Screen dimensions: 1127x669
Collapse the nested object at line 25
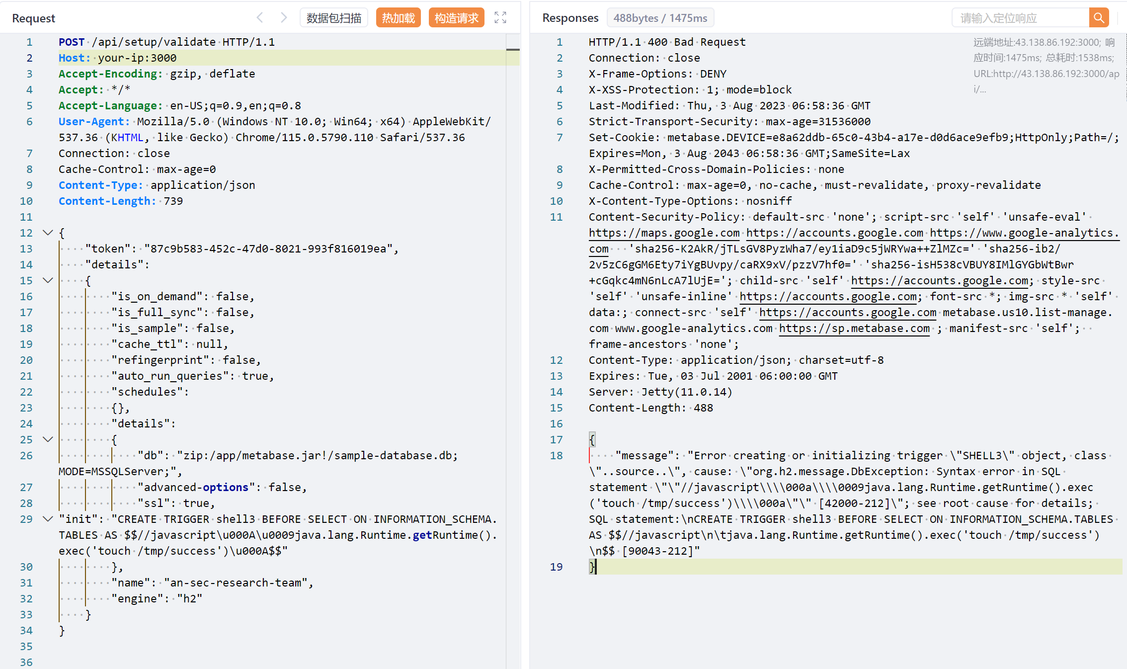click(48, 439)
